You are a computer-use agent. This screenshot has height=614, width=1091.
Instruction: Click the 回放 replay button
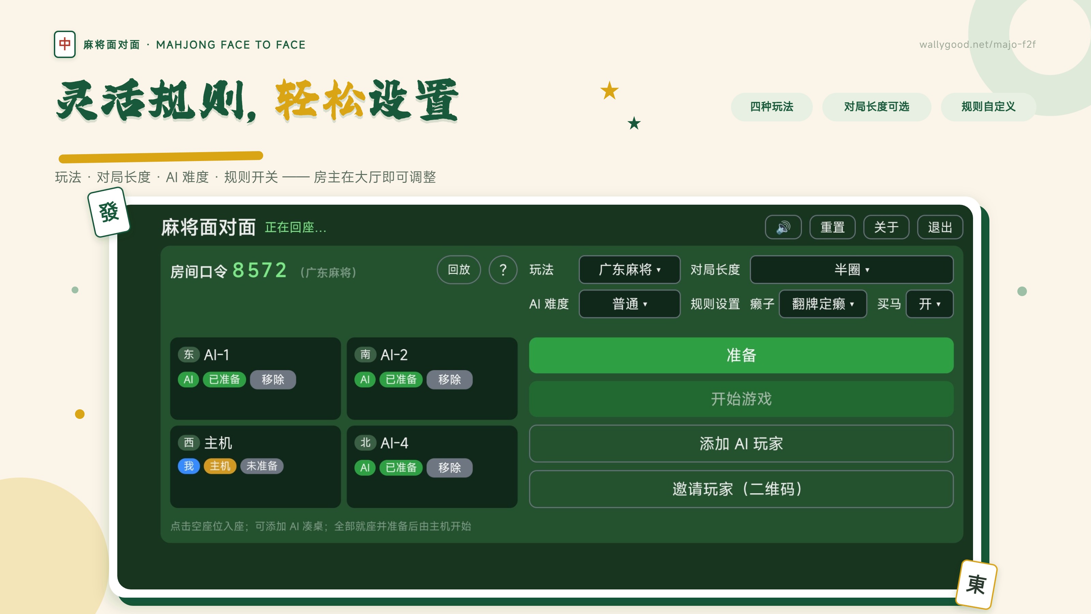coord(459,269)
